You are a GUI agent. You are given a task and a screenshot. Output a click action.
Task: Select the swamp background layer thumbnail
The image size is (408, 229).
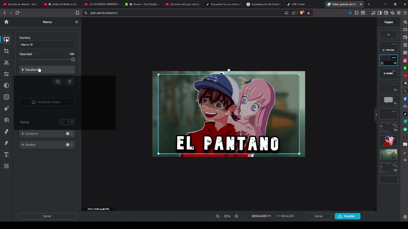click(388, 154)
